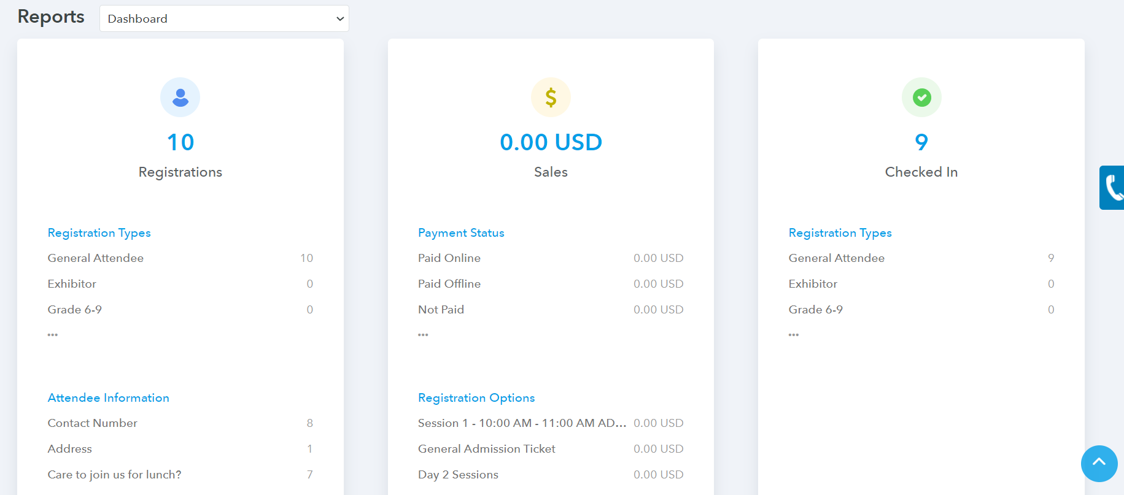Open Registration Types under Checked In card

point(840,232)
